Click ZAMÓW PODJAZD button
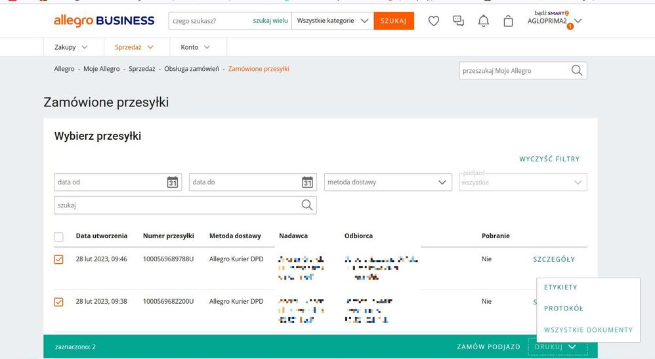 point(488,347)
